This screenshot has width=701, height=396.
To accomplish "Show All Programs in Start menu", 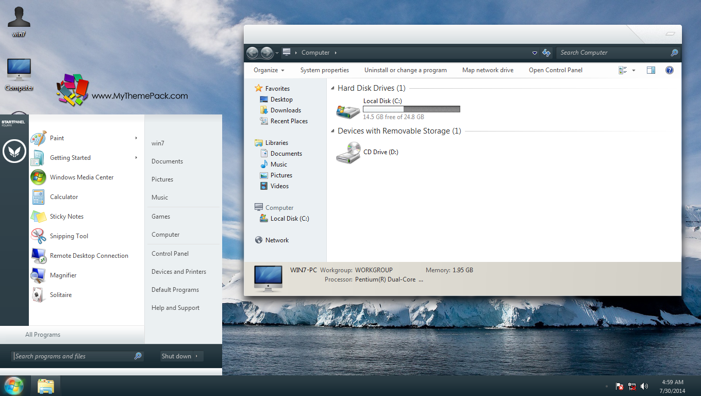I will [x=43, y=335].
